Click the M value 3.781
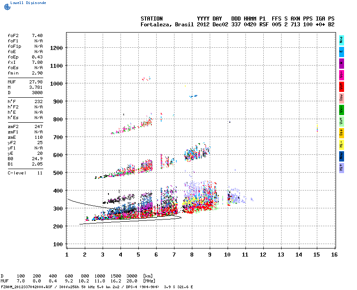The width and height of the screenshot is (357, 290). pyautogui.click(x=36, y=87)
